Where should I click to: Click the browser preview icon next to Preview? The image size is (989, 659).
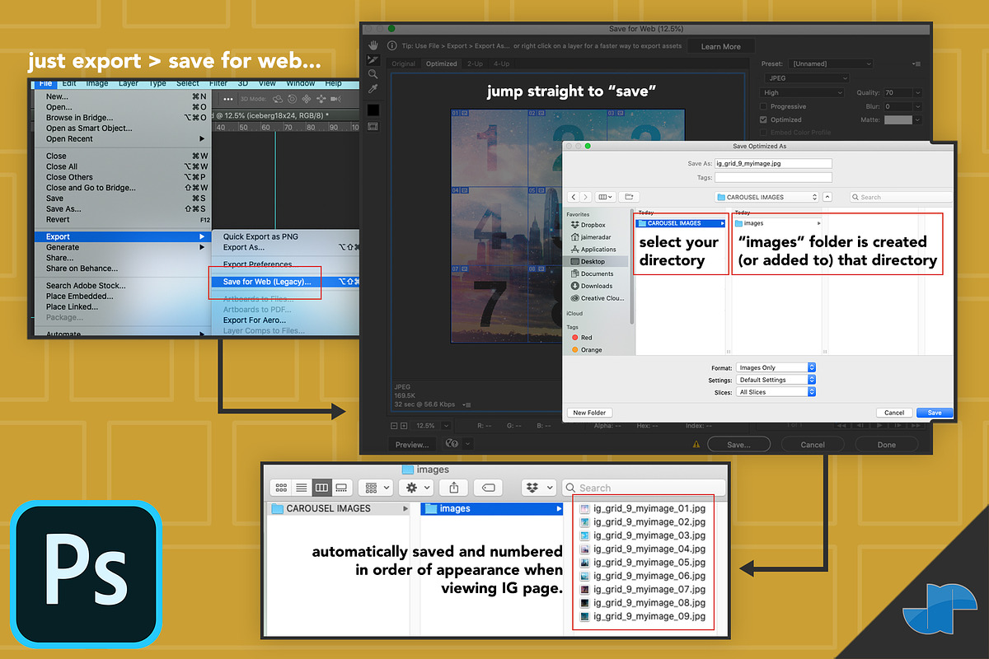tap(451, 443)
